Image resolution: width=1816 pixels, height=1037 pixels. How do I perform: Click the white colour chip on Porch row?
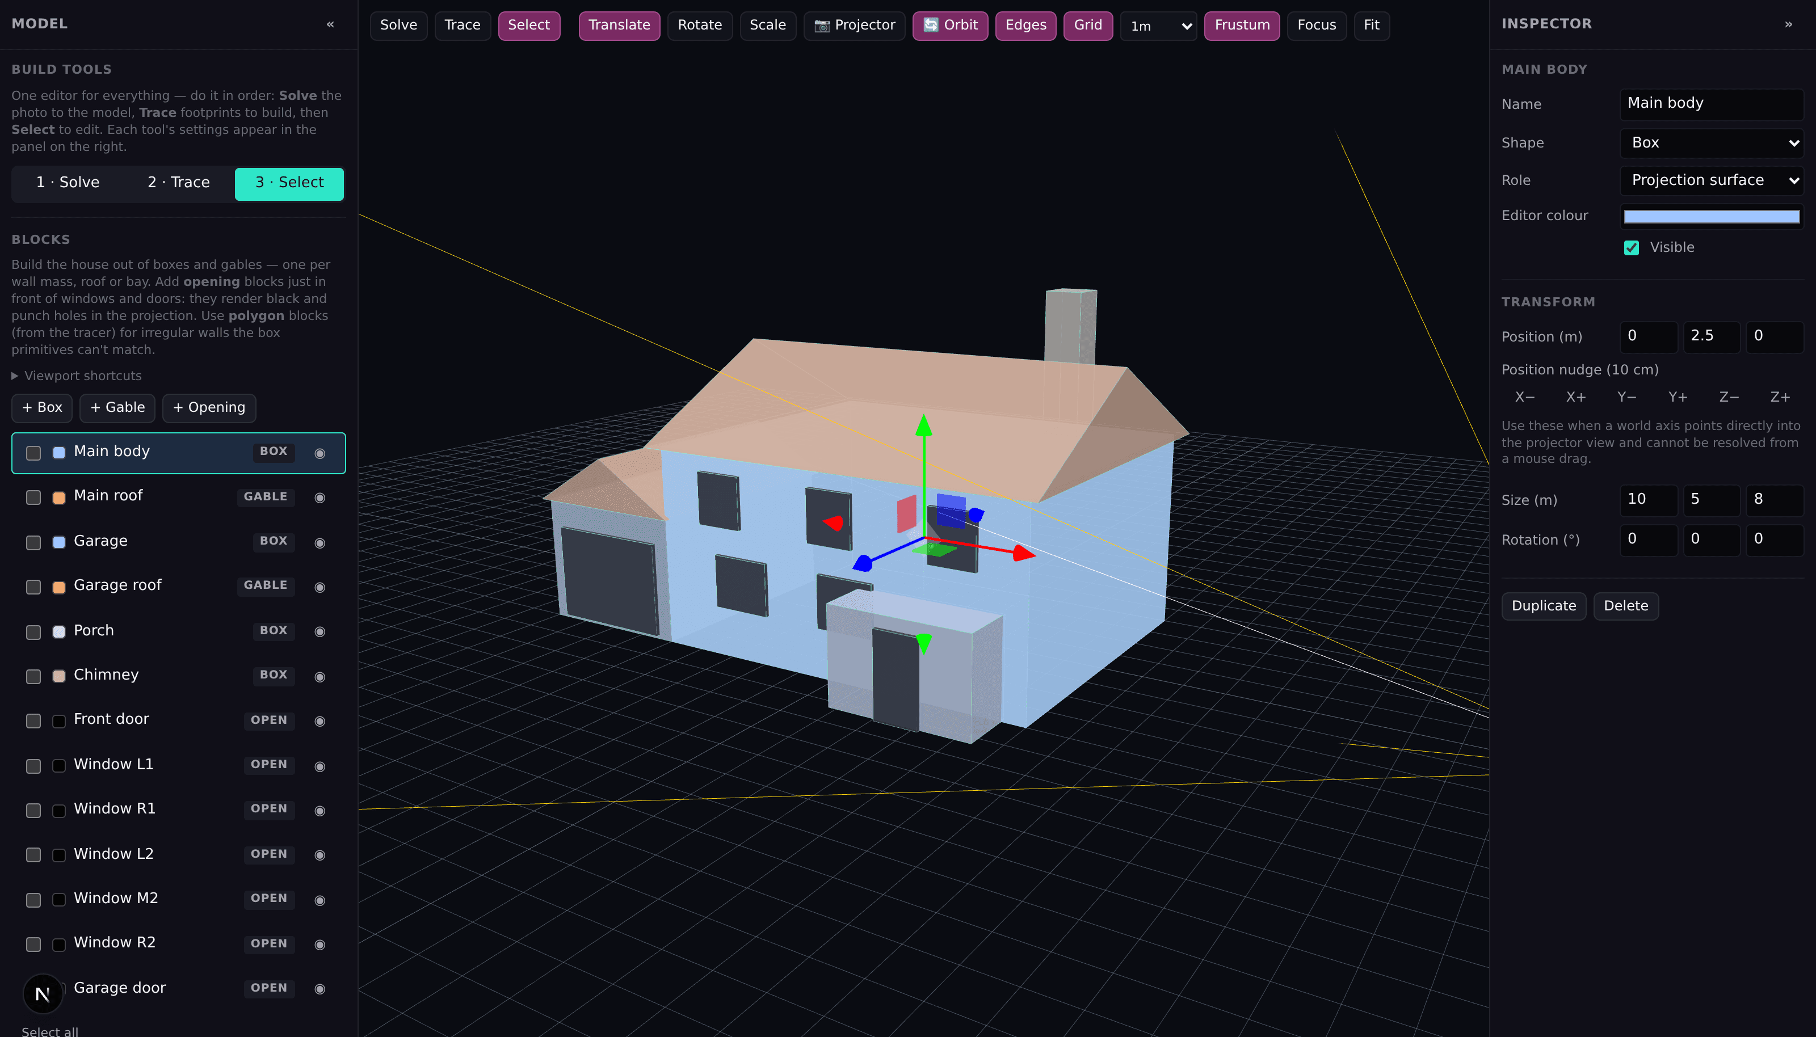pos(59,633)
